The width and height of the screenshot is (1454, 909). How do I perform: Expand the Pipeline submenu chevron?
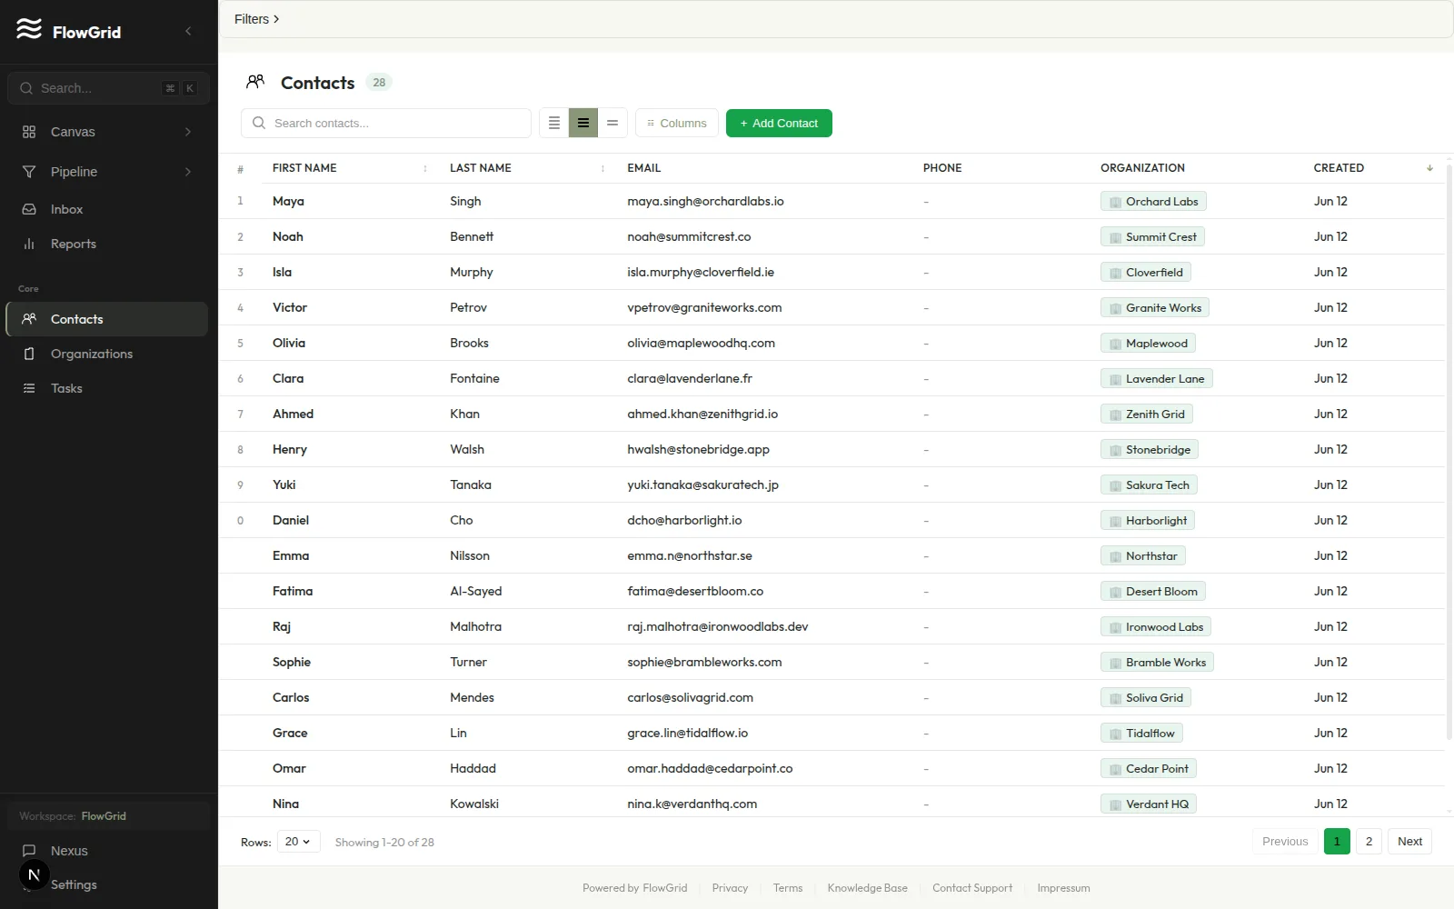[188, 172]
